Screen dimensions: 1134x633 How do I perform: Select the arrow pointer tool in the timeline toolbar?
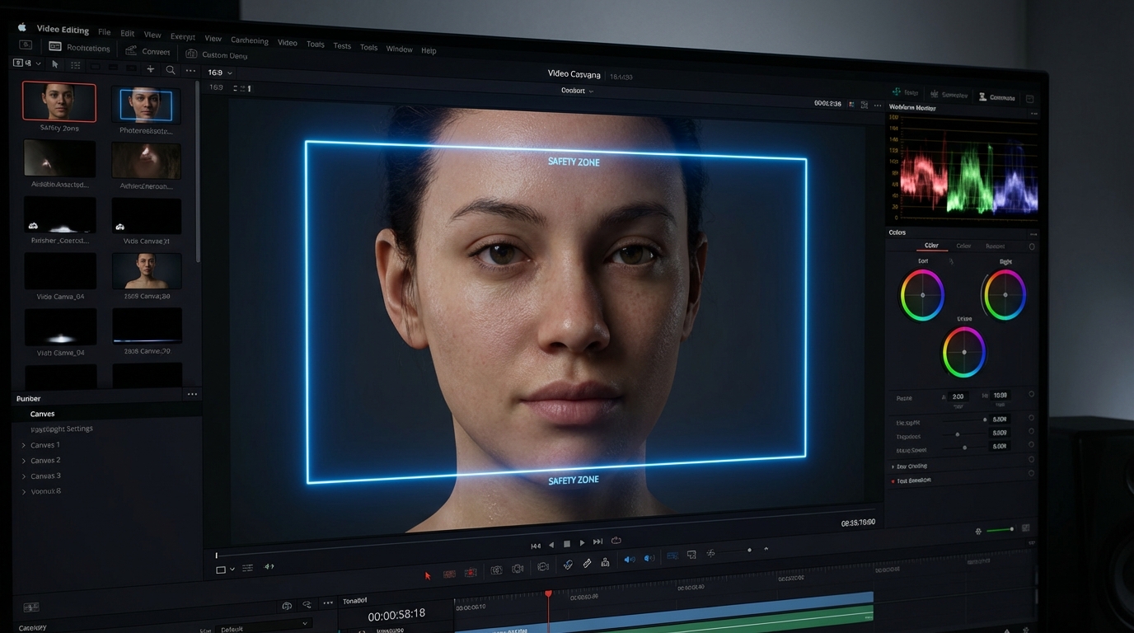pyautogui.click(x=428, y=574)
